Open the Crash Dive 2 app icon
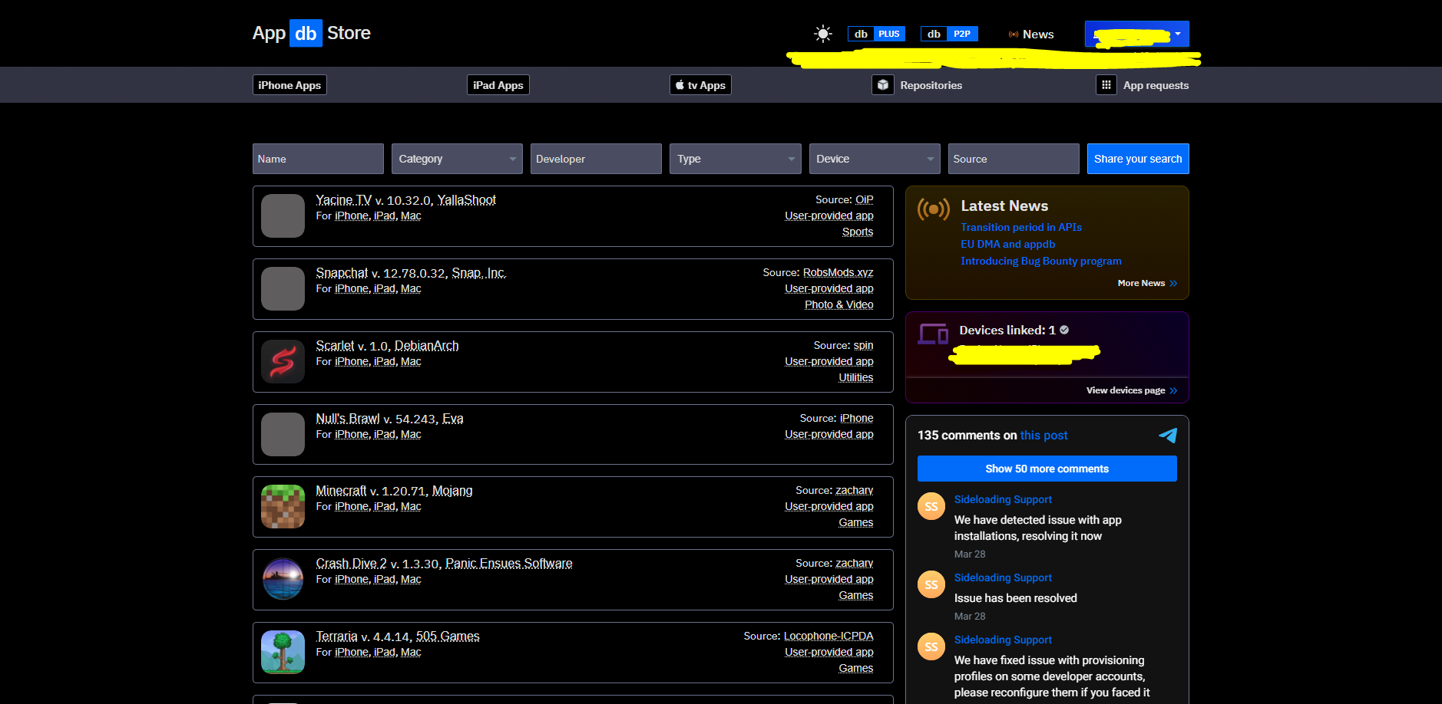 pyautogui.click(x=283, y=579)
